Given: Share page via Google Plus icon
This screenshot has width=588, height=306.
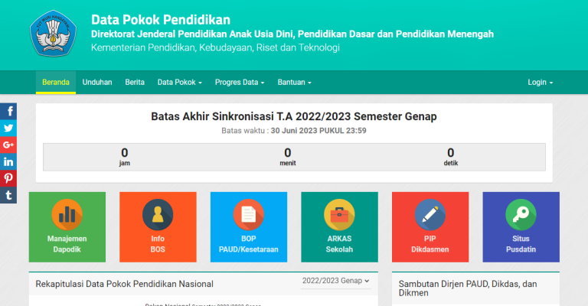Looking at the screenshot, I should (8, 145).
